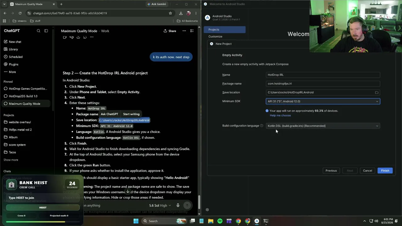Follow the Help me choose link
This screenshot has height=226, width=402.
[280, 116]
